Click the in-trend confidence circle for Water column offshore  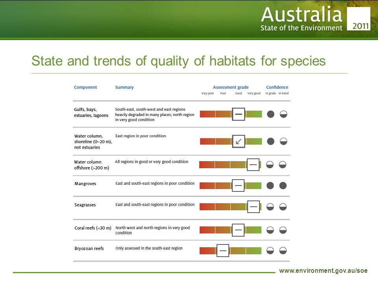tap(283, 165)
